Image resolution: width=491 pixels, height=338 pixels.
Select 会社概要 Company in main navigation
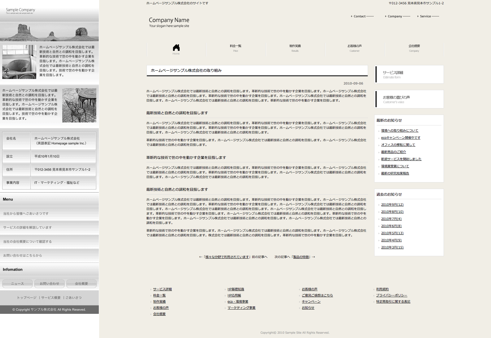point(414,48)
